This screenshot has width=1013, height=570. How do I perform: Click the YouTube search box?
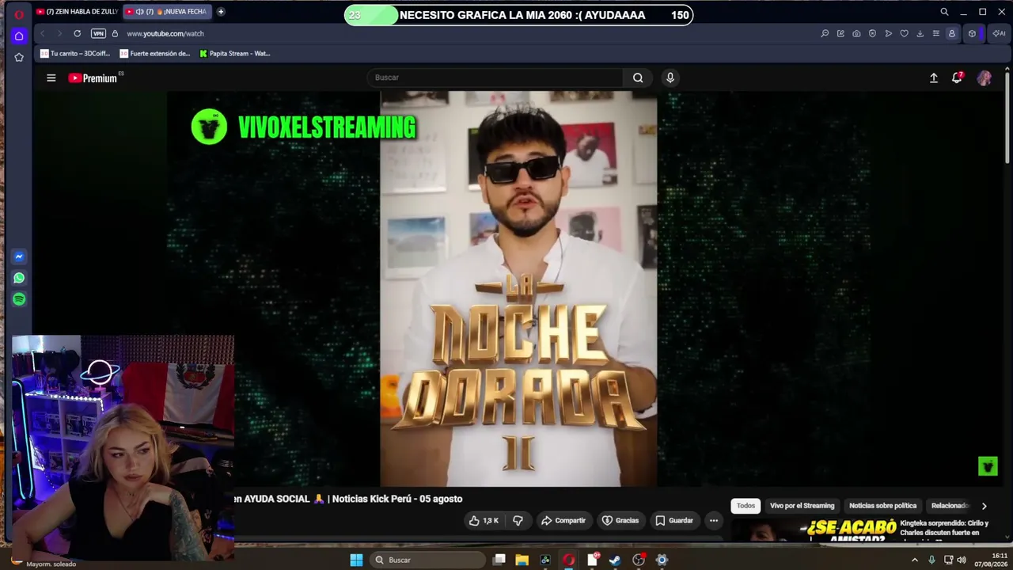point(497,78)
